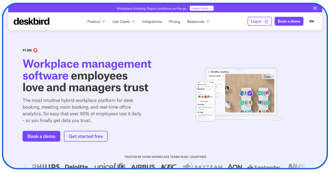Open the Integrations page from navigation

coord(152,21)
